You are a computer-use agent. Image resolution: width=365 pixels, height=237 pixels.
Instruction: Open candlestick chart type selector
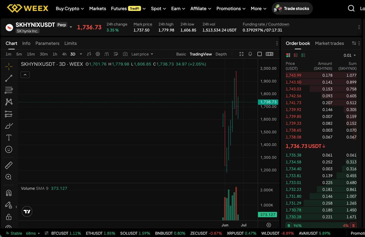coord(89,54)
